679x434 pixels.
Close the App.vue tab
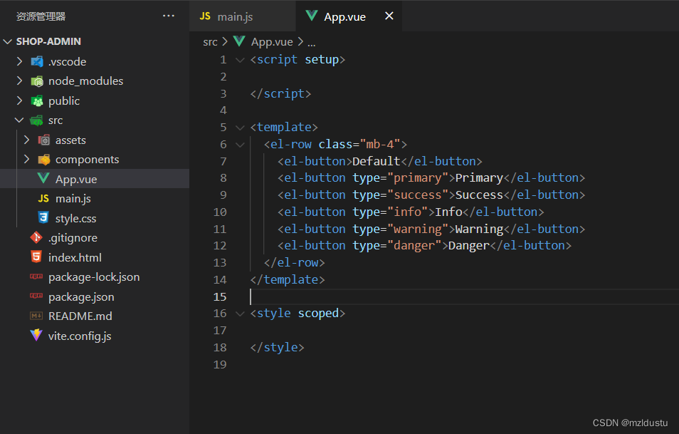389,16
